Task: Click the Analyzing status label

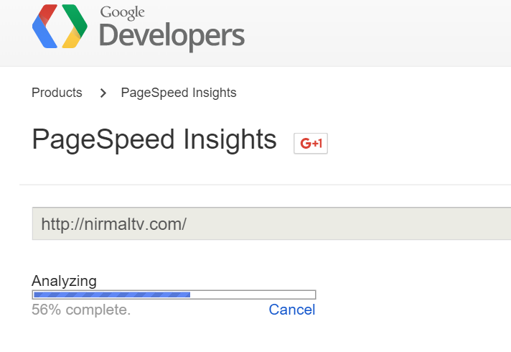Action: [x=64, y=281]
